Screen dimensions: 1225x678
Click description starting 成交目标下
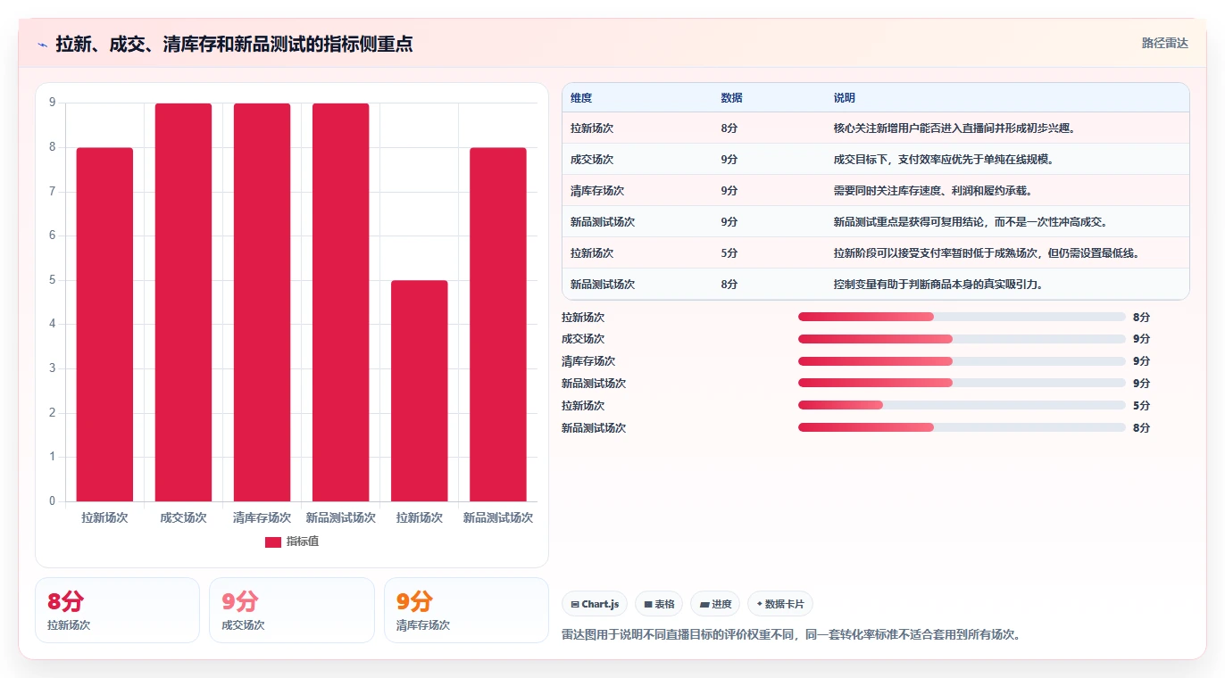click(x=945, y=160)
